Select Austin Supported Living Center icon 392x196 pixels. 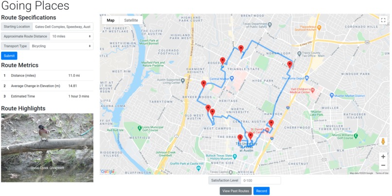click(183, 81)
